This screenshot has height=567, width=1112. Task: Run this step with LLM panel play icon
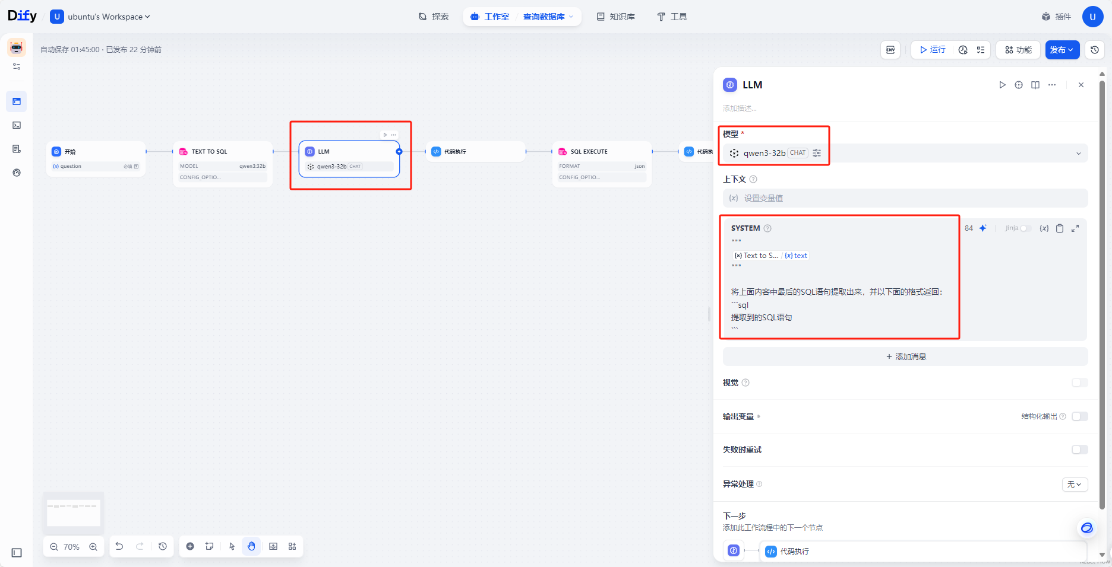coord(1002,85)
